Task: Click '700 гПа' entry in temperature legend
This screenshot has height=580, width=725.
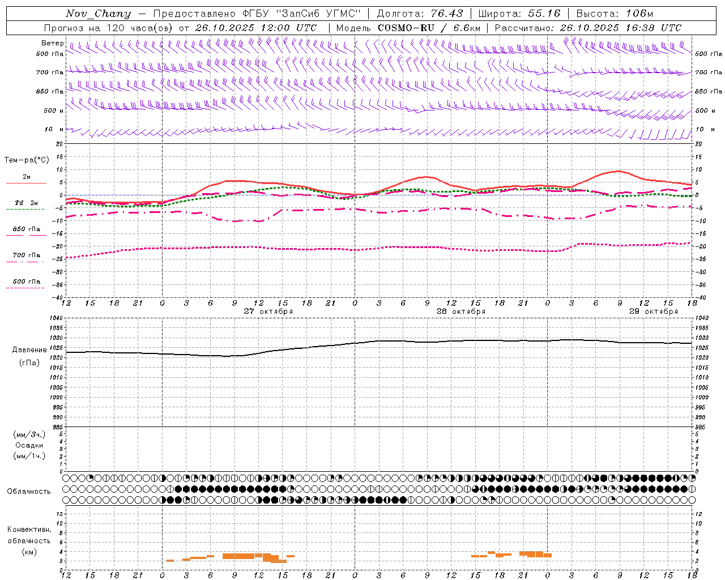Action: click(x=27, y=255)
